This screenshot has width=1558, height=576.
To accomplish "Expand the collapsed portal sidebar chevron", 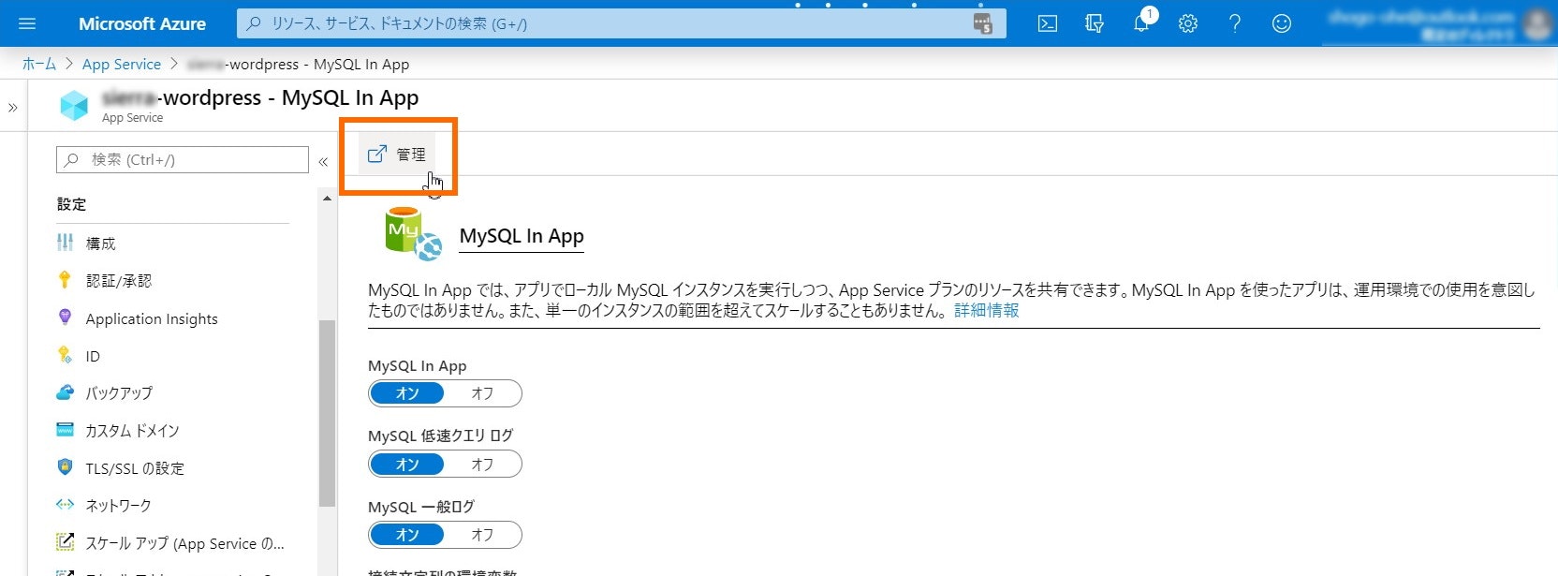I will point(13,108).
